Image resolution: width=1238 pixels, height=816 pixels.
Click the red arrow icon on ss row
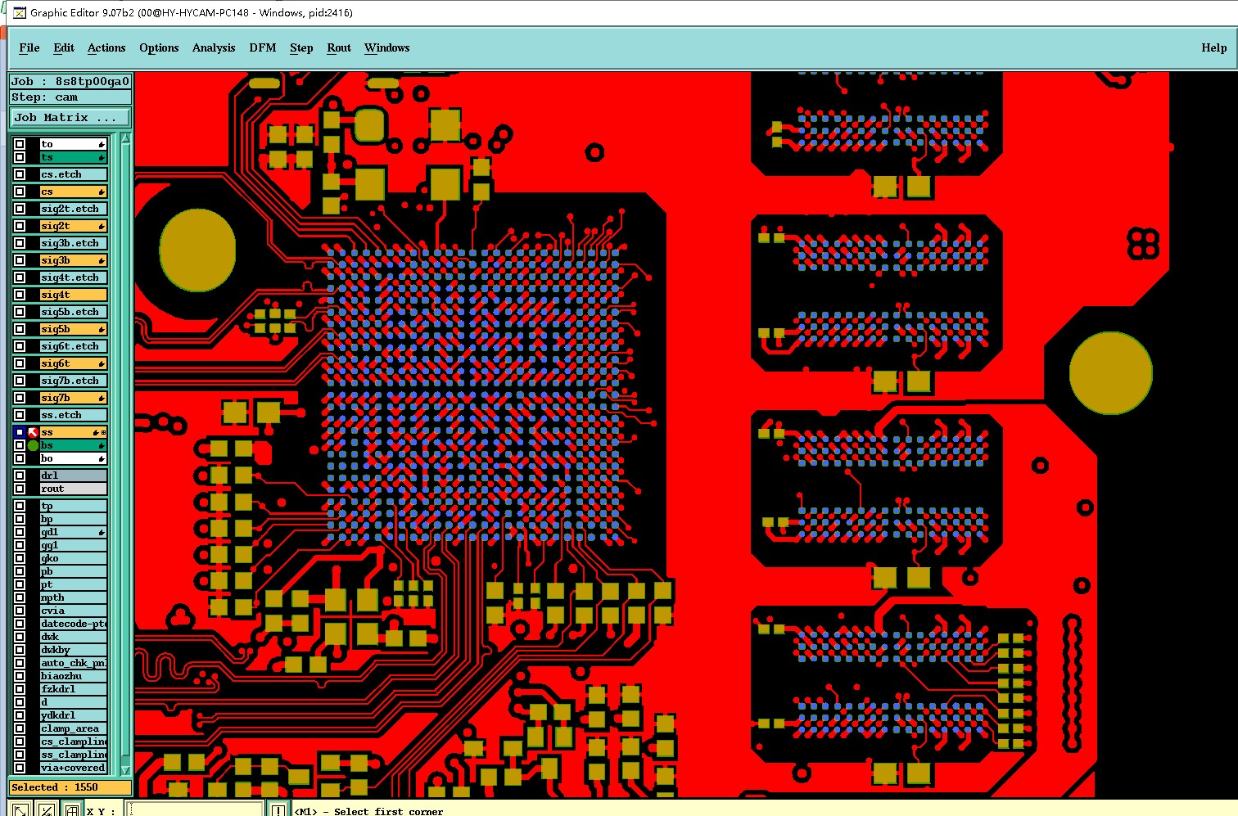point(33,432)
